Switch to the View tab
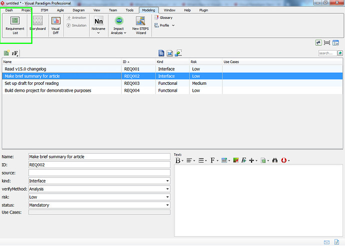This screenshot has height=246, width=345. tap(96, 10)
